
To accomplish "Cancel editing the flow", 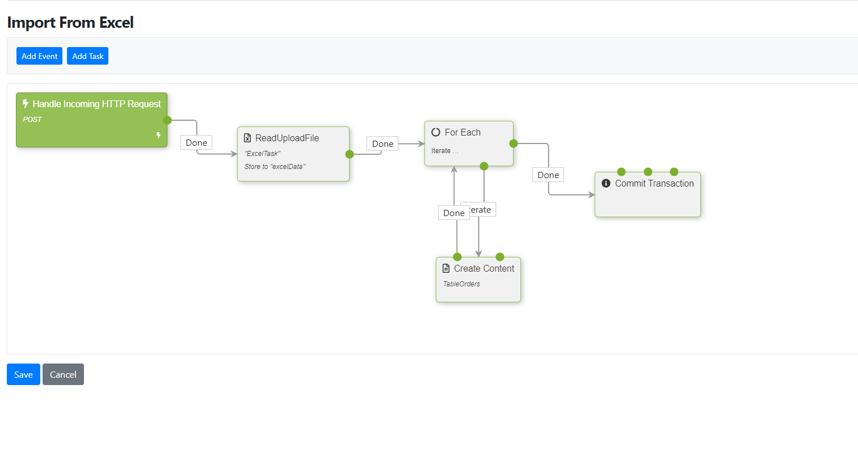I will (x=63, y=374).
